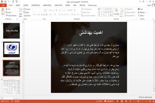155x103 pixels.
Task: Copy the selection to the clipboard
Action: pyautogui.click(x=8, y=12)
